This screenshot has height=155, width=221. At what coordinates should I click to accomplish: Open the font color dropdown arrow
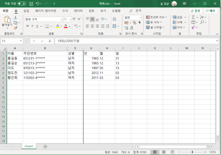click(70, 26)
